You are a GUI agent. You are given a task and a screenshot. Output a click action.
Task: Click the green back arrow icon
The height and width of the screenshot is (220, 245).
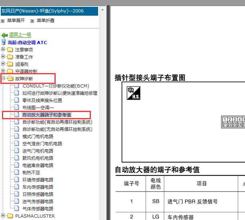(4, 35)
